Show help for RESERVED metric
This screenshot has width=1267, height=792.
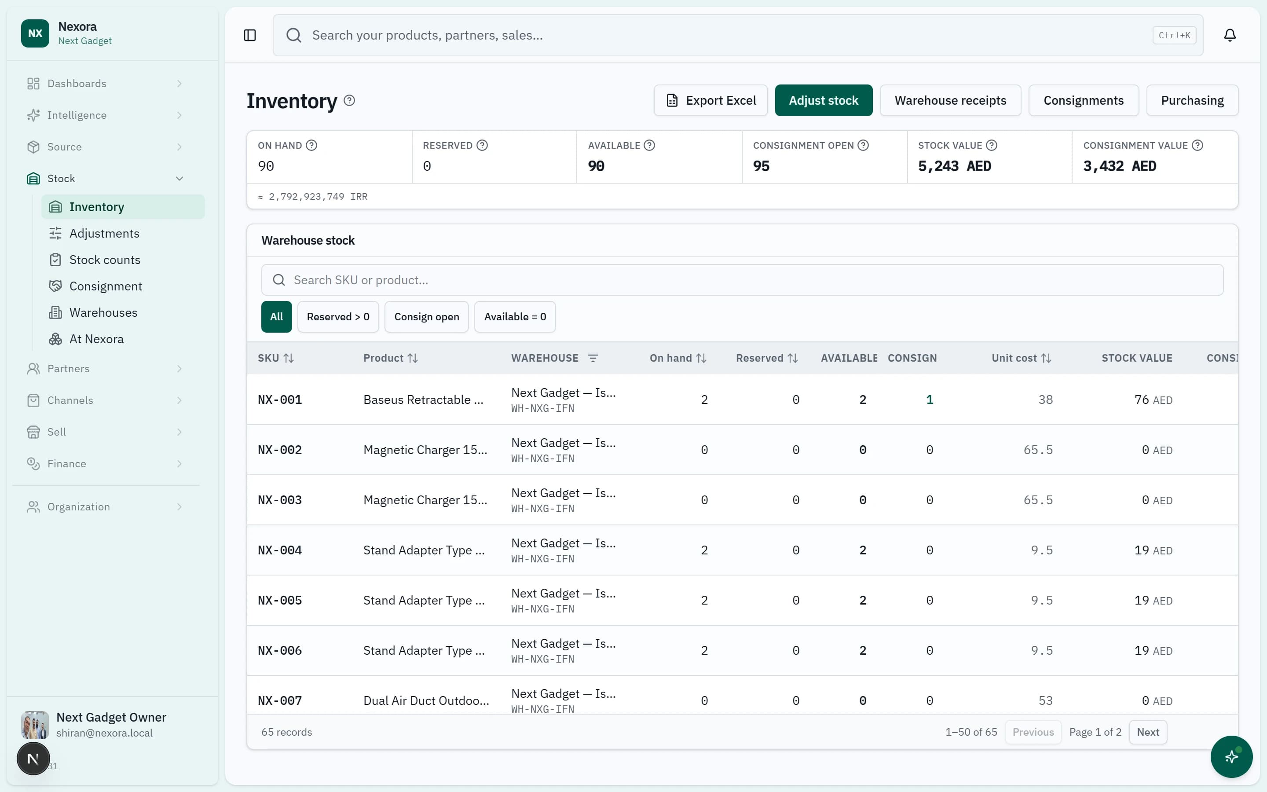(482, 145)
